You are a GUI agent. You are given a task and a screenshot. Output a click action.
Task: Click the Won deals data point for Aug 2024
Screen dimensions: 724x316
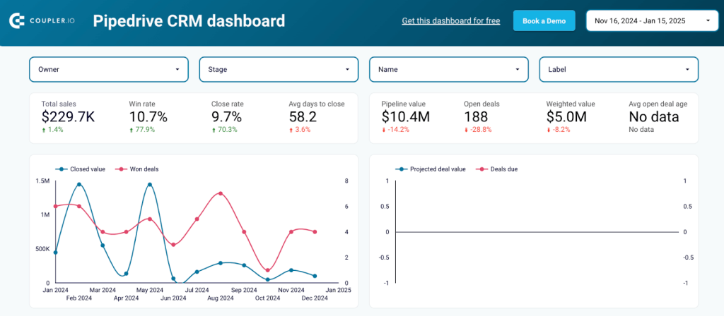(x=221, y=193)
